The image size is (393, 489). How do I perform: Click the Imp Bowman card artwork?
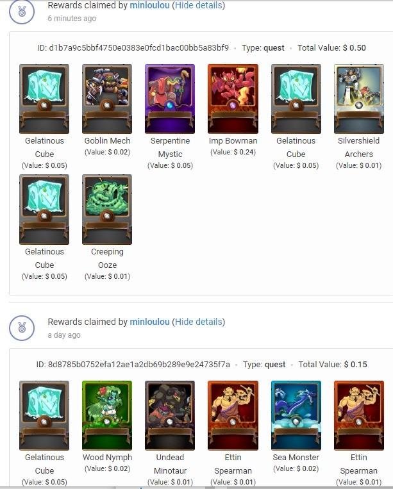[x=233, y=99]
